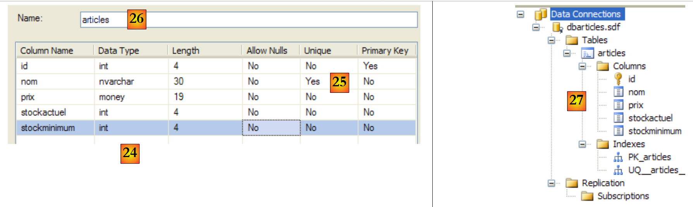Click the Allow Nulls cell for stockminimum
693x207 pixels.
pyautogui.click(x=271, y=128)
